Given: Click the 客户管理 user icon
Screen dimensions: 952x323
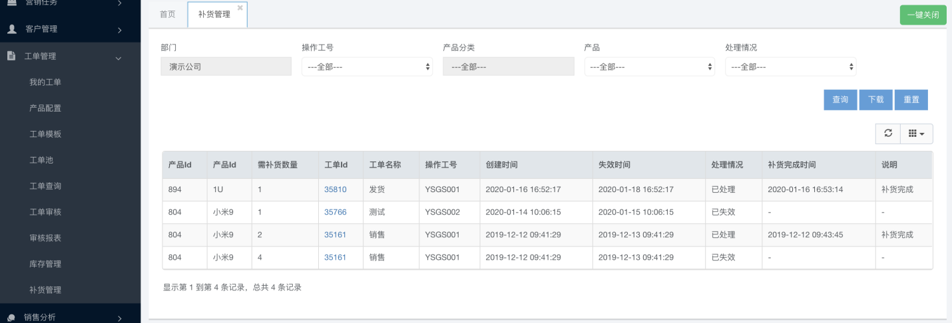Looking at the screenshot, I should coord(12,29).
